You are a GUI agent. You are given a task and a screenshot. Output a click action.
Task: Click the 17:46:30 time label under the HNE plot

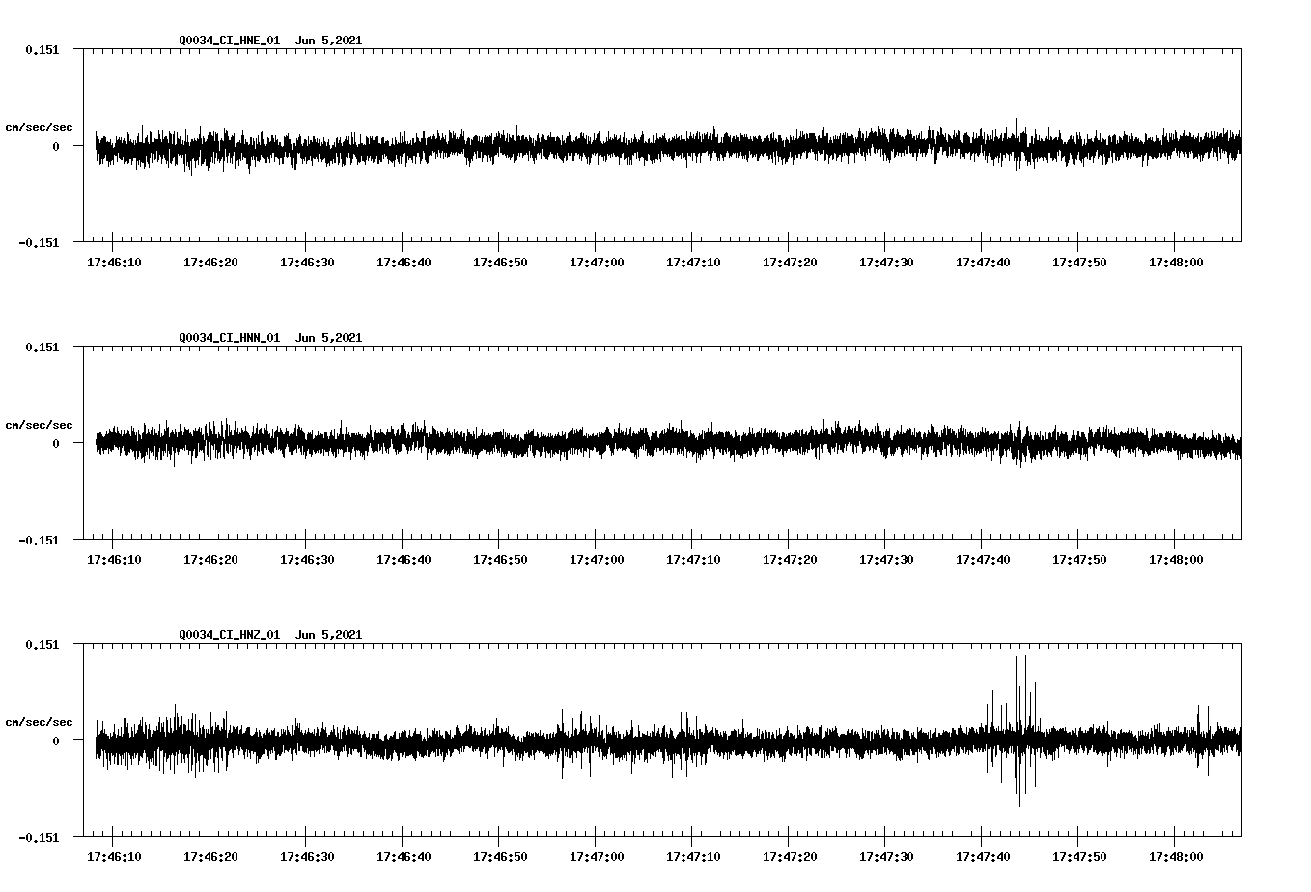[x=307, y=262]
